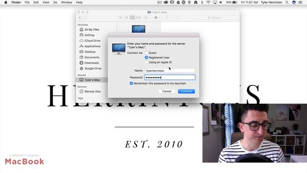Select the Registered User radio button
307x173 pixels.
click(x=146, y=58)
